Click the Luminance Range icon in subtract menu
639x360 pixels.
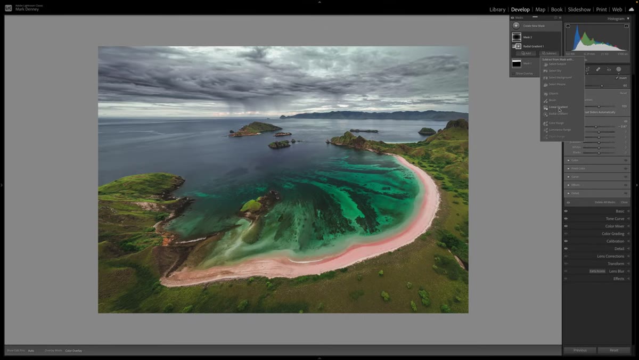pos(545,130)
